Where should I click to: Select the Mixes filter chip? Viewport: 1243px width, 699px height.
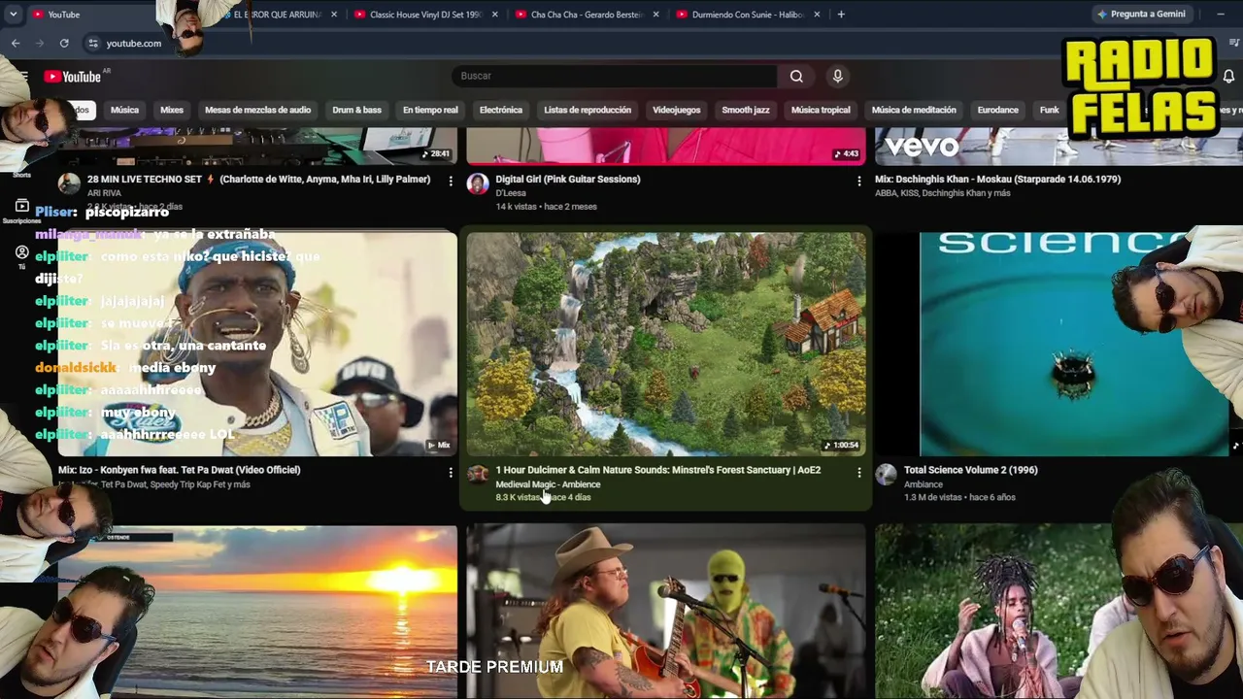172,110
